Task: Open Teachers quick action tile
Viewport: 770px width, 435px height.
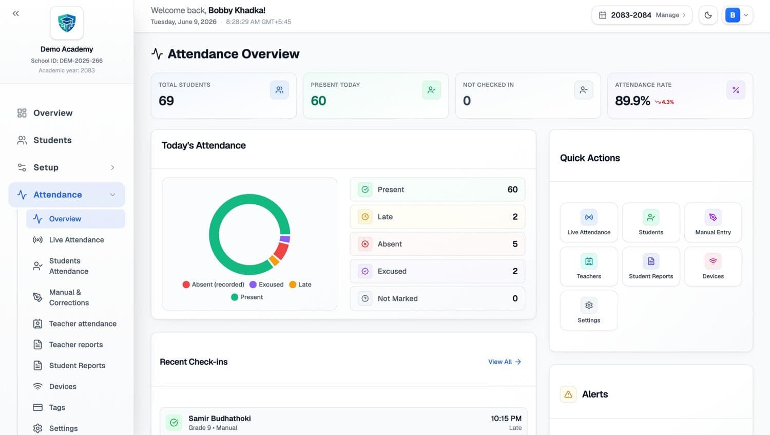Action: [589, 267]
